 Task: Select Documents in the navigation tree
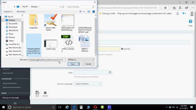[13, 24]
